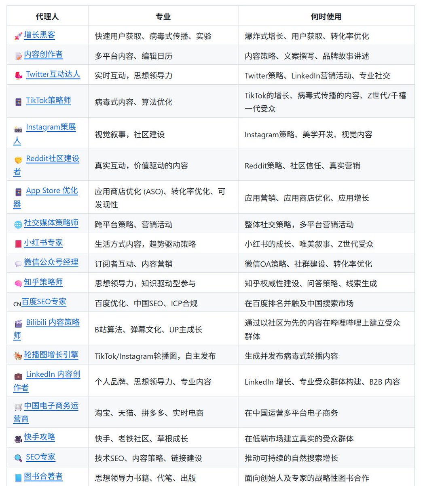Open the 快手攻略 link
The height and width of the screenshot is (486, 423).
tap(39, 437)
